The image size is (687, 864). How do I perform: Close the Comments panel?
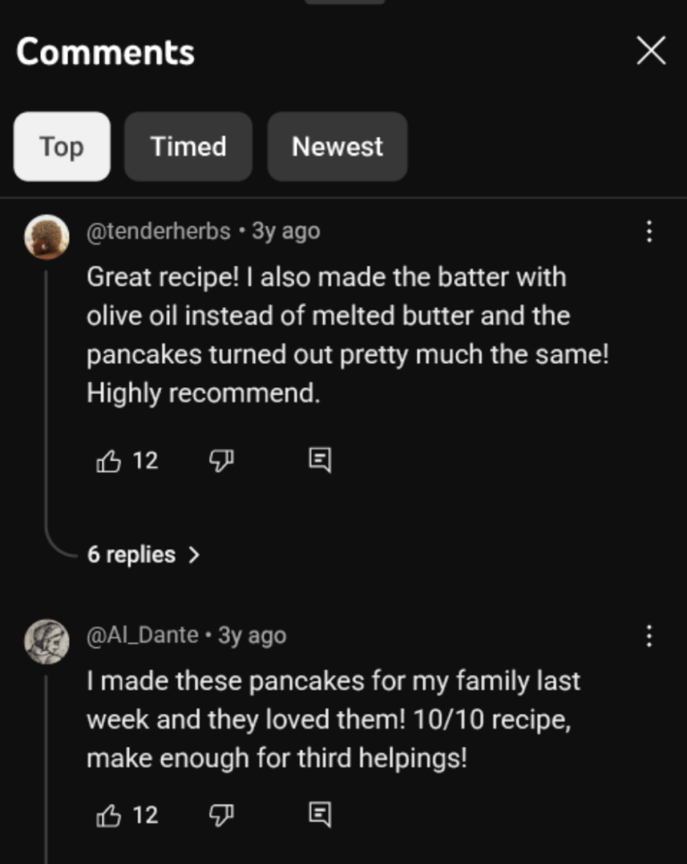click(651, 51)
